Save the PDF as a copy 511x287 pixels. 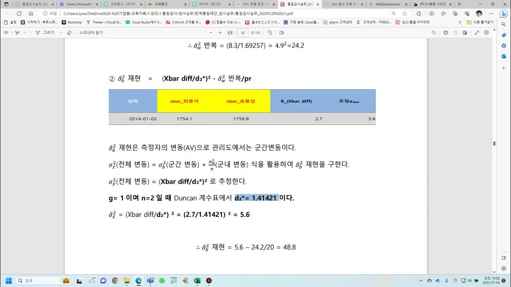click(465, 33)
